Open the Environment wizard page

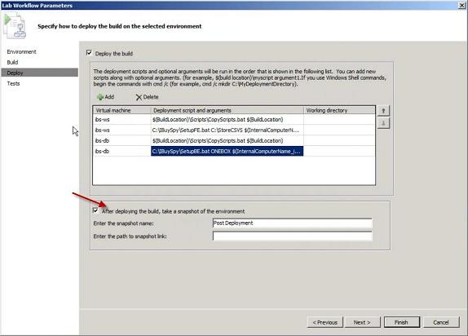(21, 51)
